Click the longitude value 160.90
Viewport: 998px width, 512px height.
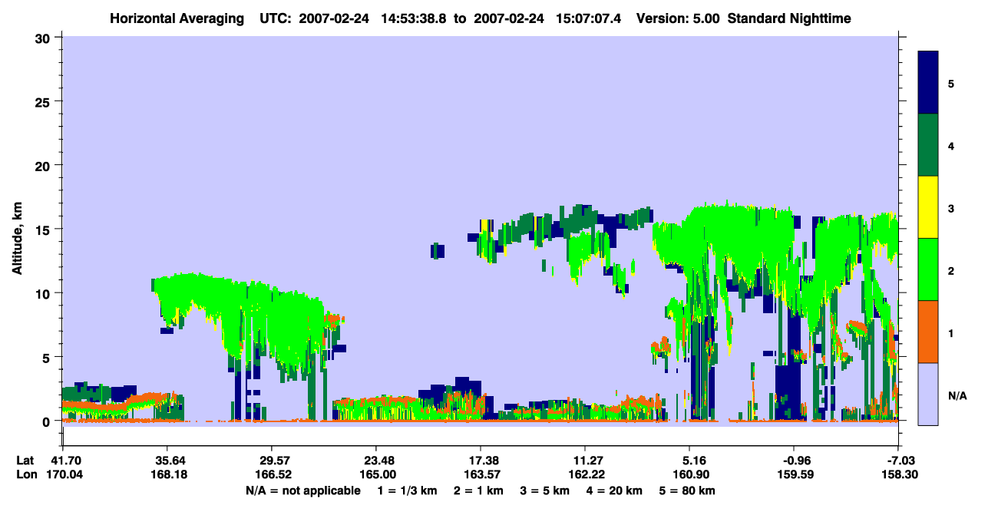(689, 474)
